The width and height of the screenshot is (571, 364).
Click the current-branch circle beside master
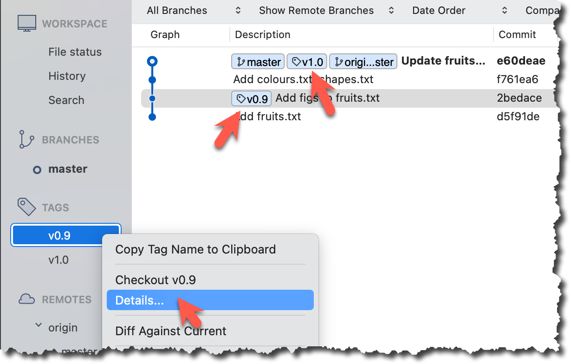37,170
